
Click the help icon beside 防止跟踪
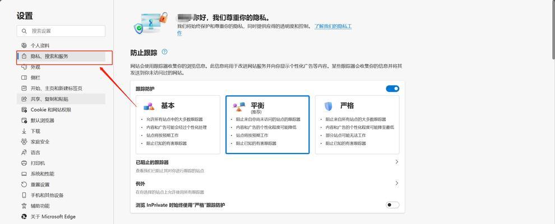164,52
